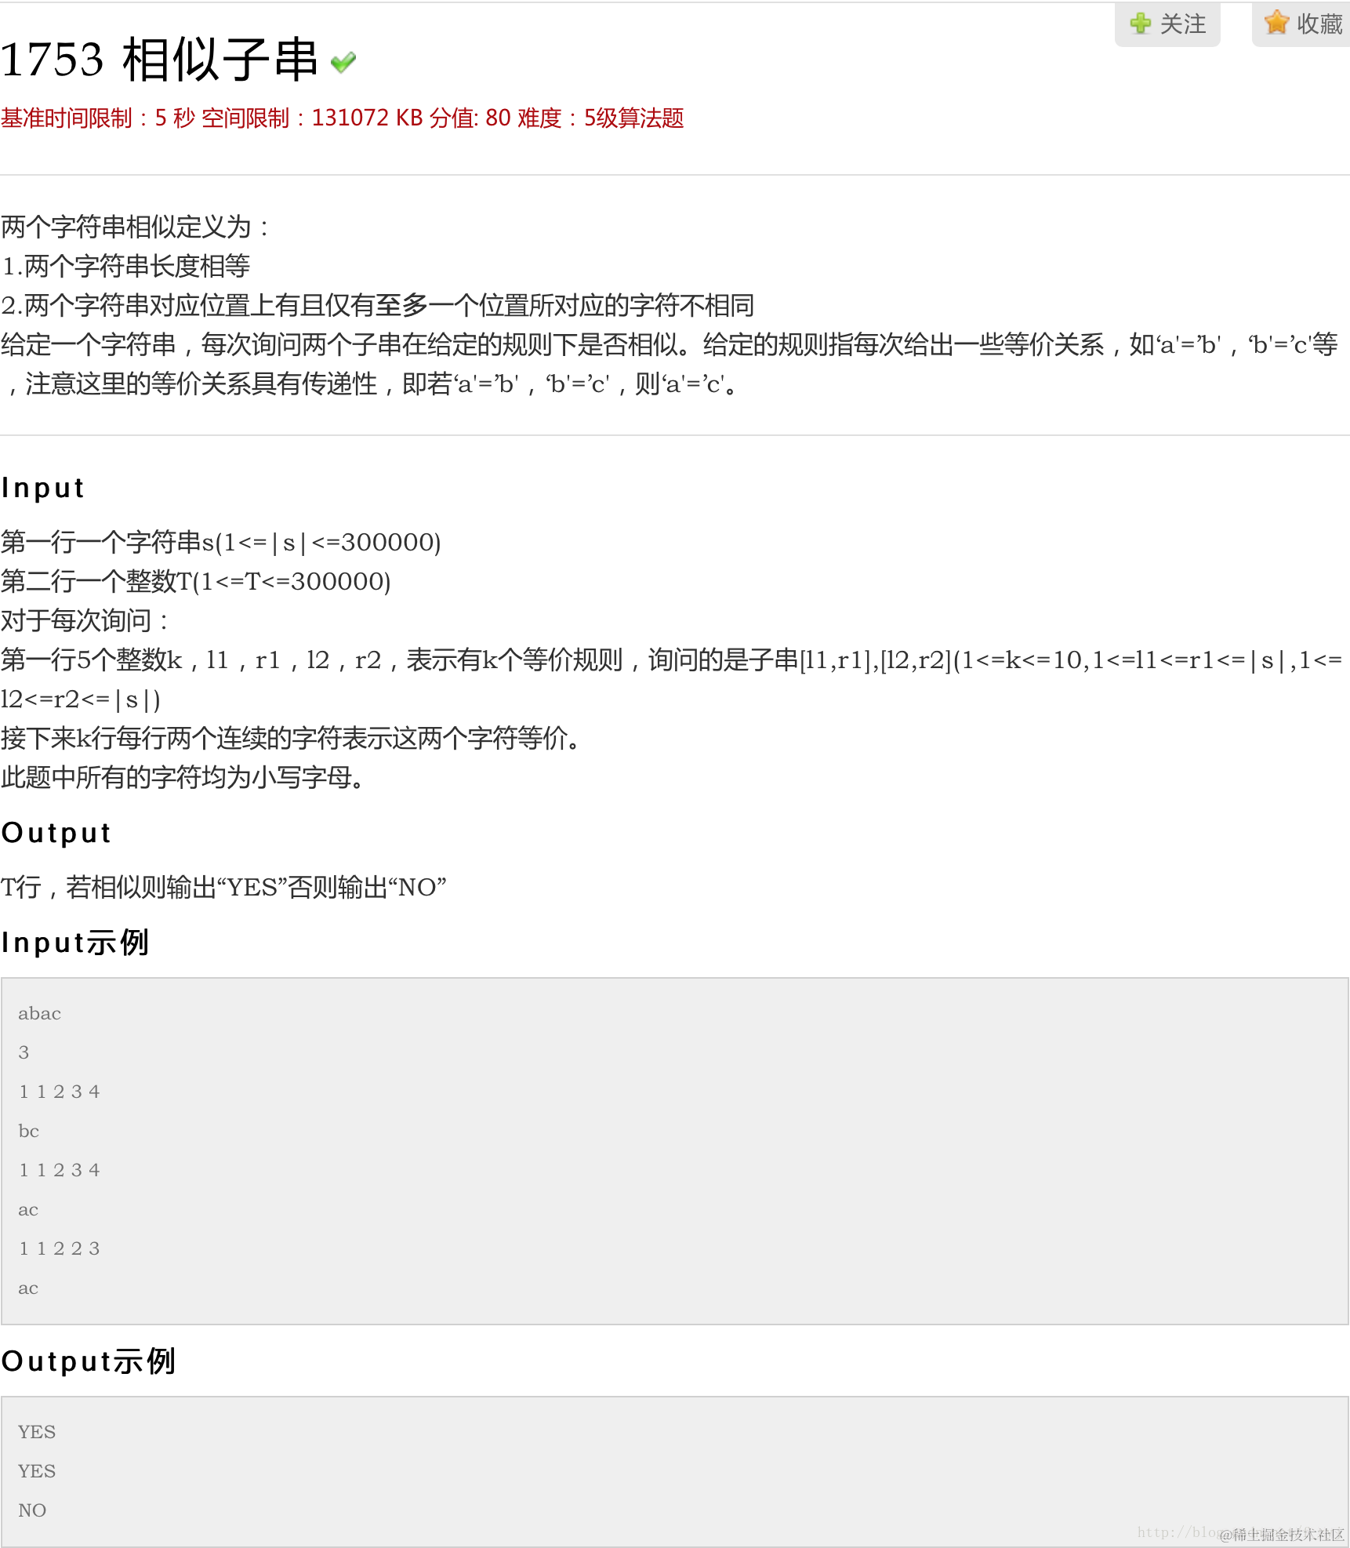
Task: Click the star icon on 收藏
Action: coord(1277,23)
